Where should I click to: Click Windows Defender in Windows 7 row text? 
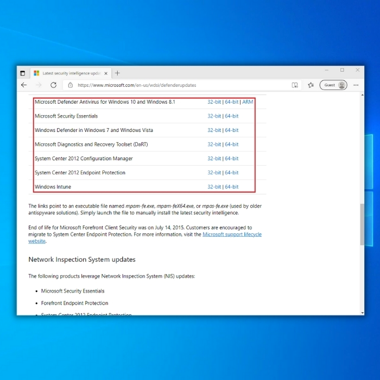coord(94,130)
